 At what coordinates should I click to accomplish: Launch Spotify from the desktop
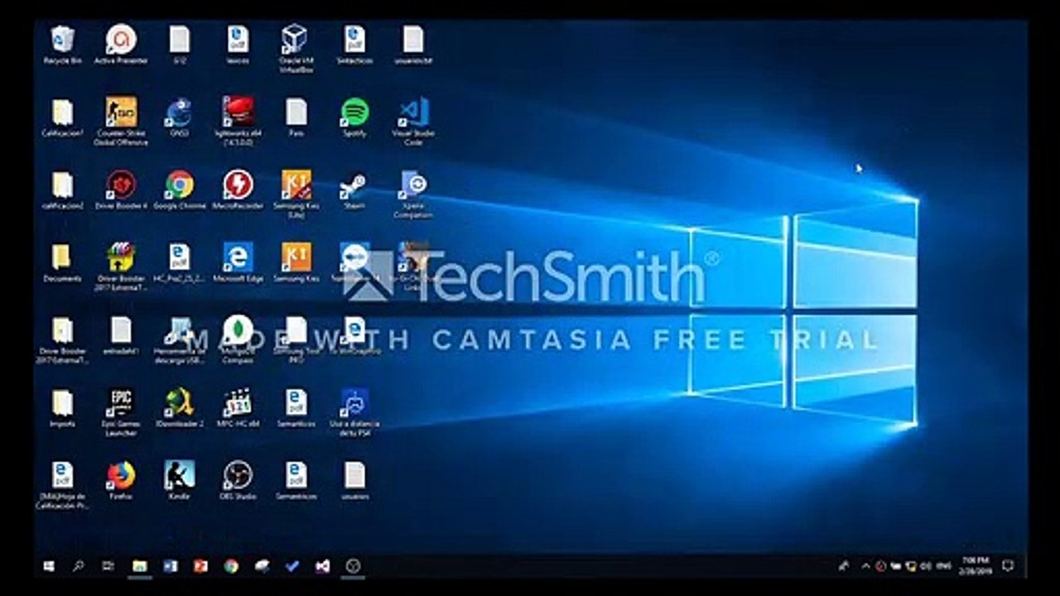(354, 118)
